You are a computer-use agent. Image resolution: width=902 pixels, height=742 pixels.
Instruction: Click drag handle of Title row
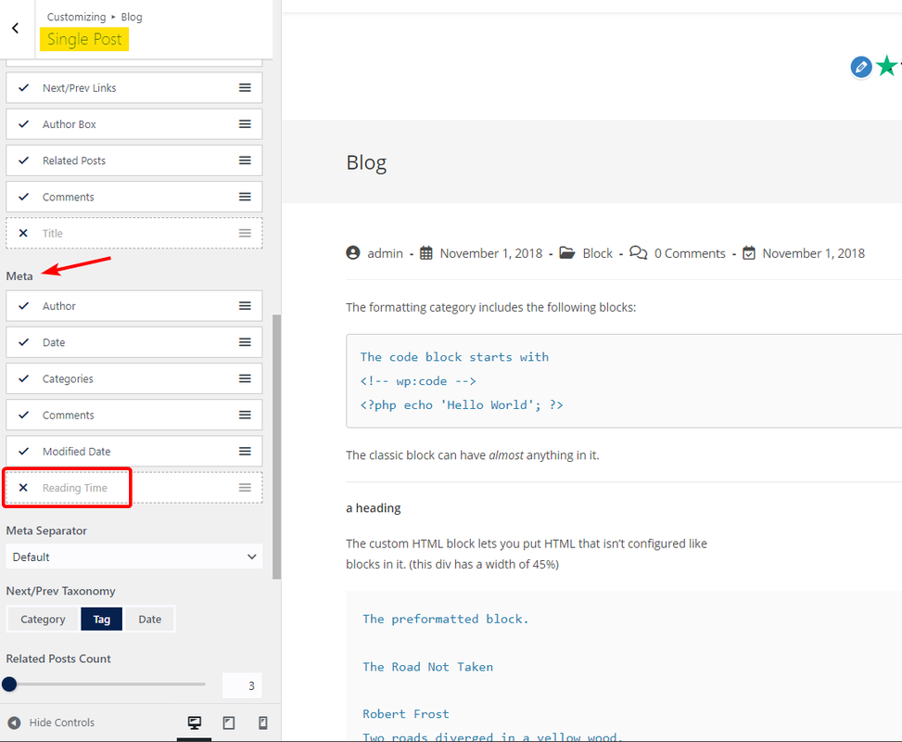pos(245,233)
